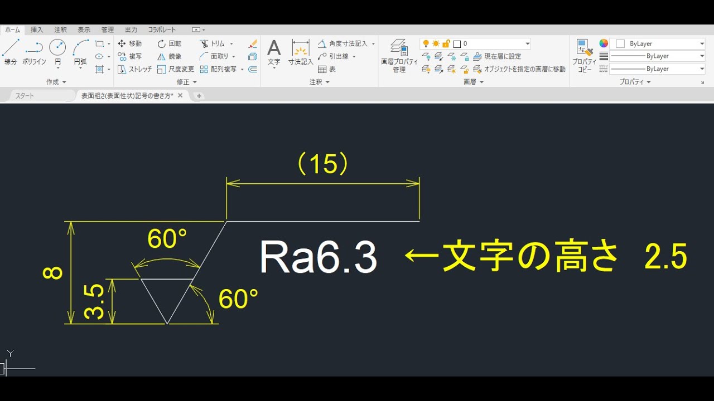Click the rectangle draw tool icon
Viewport: 714px width, 401px height.
99,43
